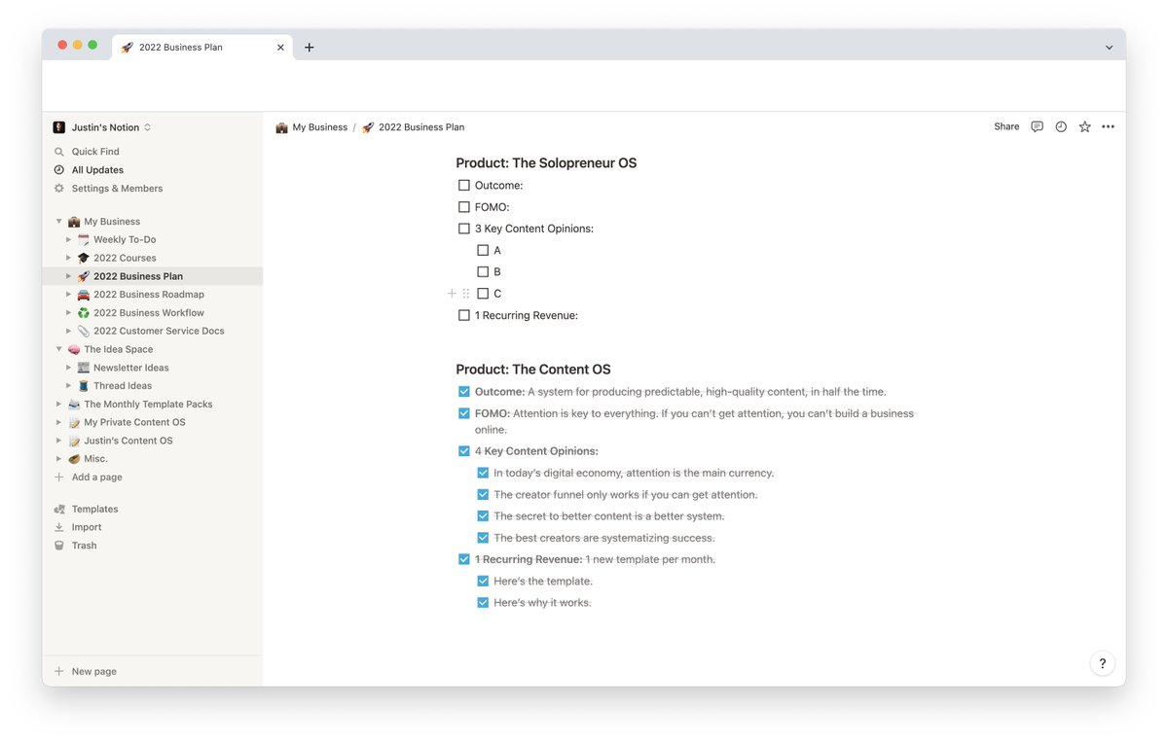
Task: Open page history clock icon
Action: [x=1061, y=126]
